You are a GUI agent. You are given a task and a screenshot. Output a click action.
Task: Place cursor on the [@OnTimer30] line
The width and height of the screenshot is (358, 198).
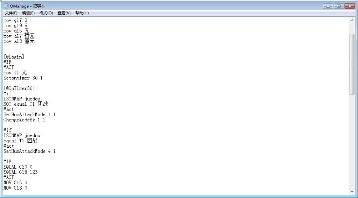pyautogui.click(x=19, y=89)
